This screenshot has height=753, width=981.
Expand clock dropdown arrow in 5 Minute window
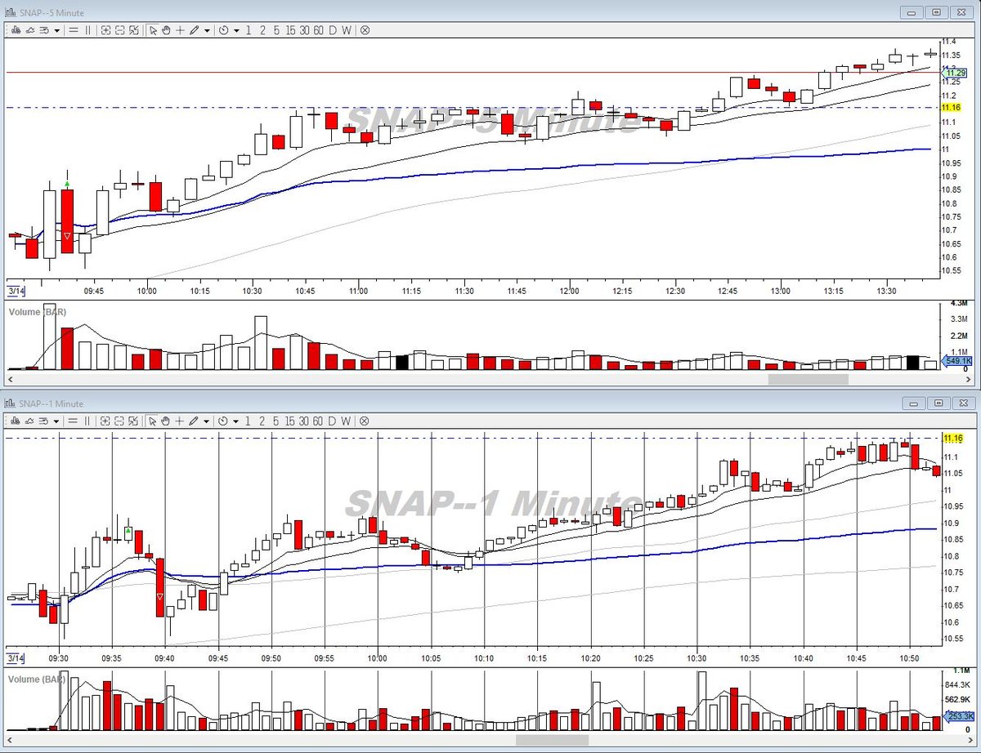[x=236, y=30]
